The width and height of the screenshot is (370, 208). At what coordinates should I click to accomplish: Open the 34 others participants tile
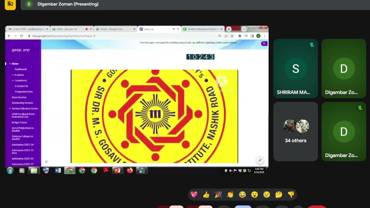pos(295,131)
